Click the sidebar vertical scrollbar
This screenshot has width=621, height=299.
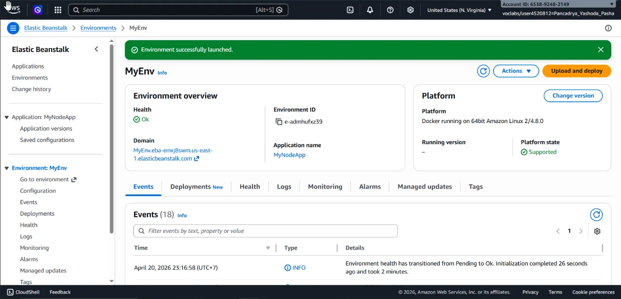(112, 139)
